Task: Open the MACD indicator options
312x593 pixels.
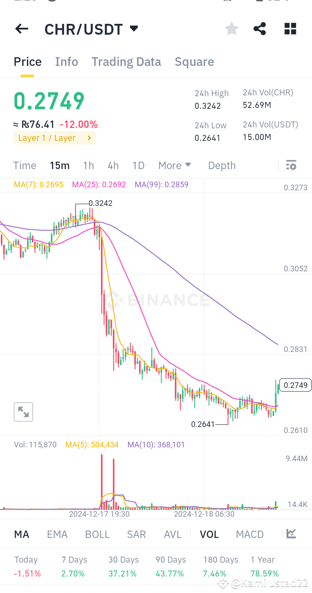Action: pos(250,534)
